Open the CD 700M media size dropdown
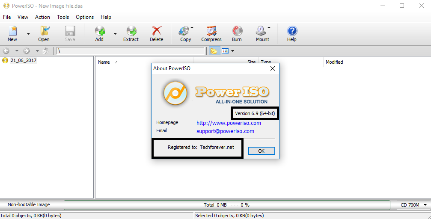Viewport: 431px width, 219px height. tap(413, 205)
